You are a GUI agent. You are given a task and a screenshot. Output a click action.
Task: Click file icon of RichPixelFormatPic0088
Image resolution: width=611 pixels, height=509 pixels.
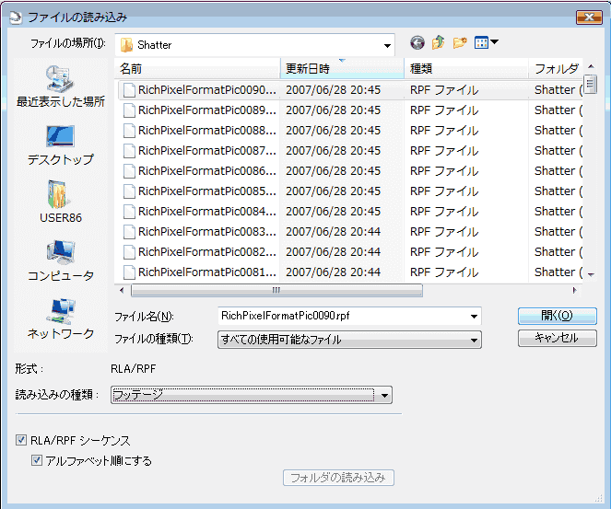[x=129, y=131]
